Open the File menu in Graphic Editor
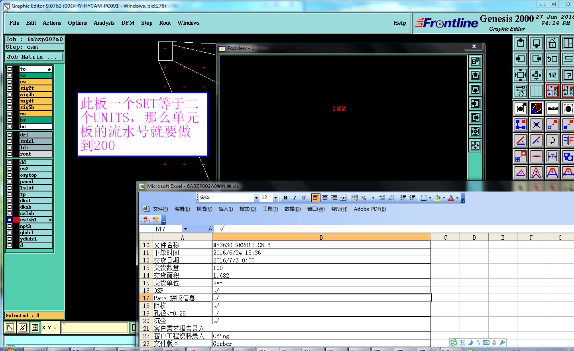Screen dimensions: 574x351 coord(14,23)
